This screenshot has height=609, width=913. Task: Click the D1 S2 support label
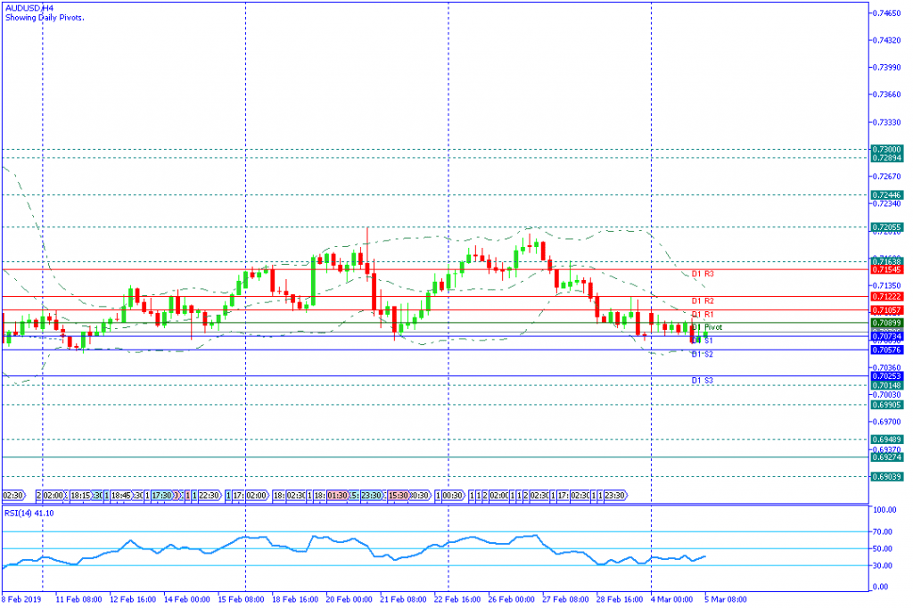coord(703,354)
